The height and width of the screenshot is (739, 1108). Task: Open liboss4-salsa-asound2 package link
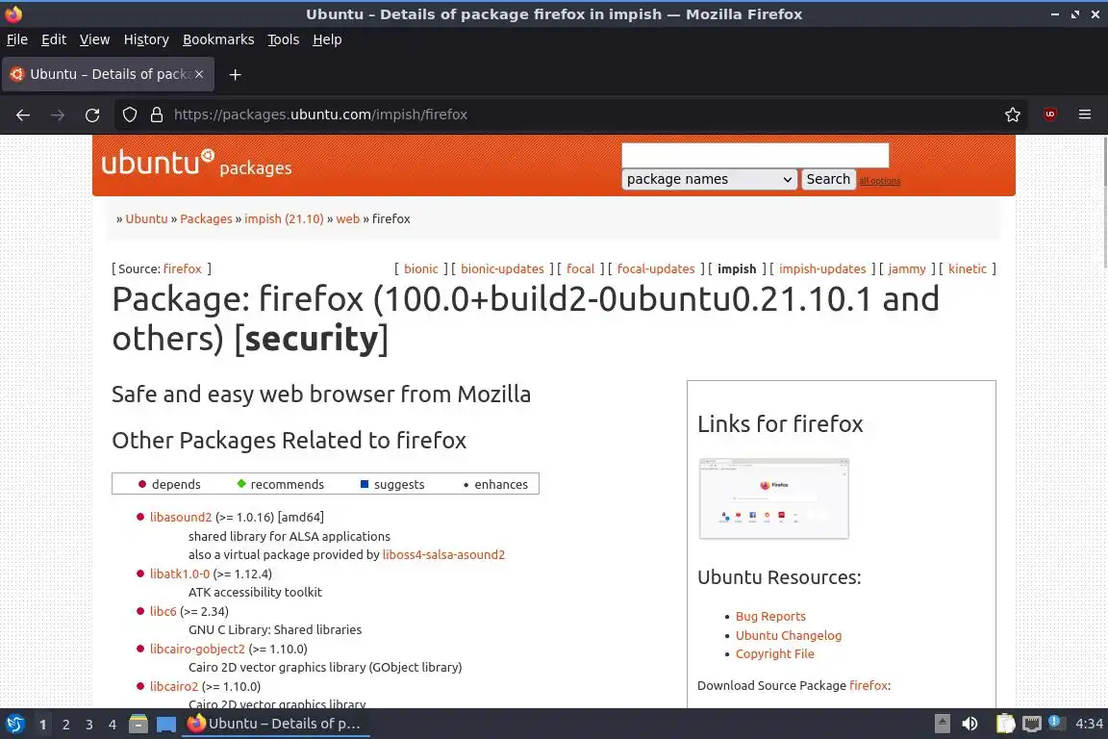pos(443,554)
